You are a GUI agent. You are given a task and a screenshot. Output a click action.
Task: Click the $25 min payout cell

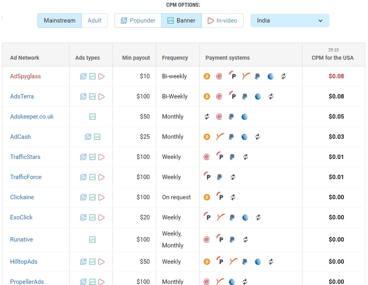145,137
